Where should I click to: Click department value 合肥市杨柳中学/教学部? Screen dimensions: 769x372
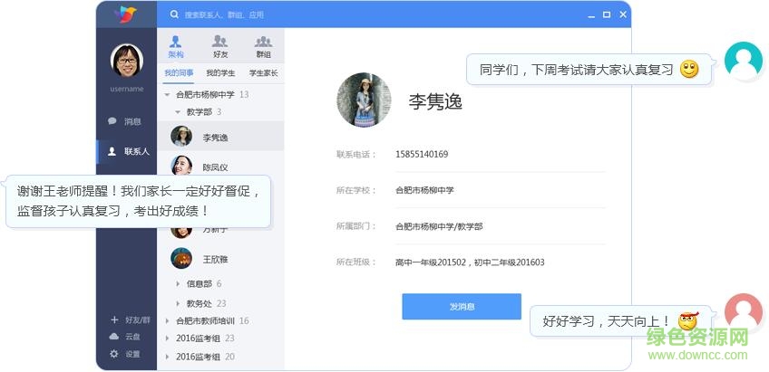coord(439,226)
